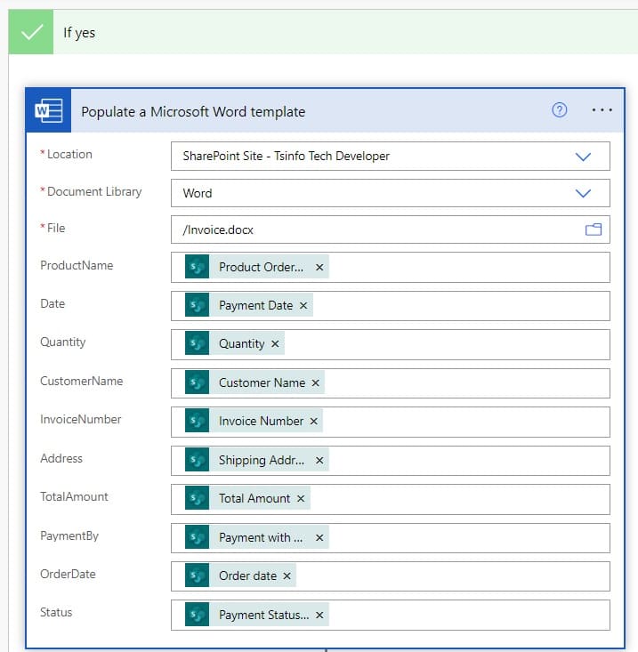This screenshot has width=638, height=652.
Task: Open help for the Word template action
Action: pos(559,110)
